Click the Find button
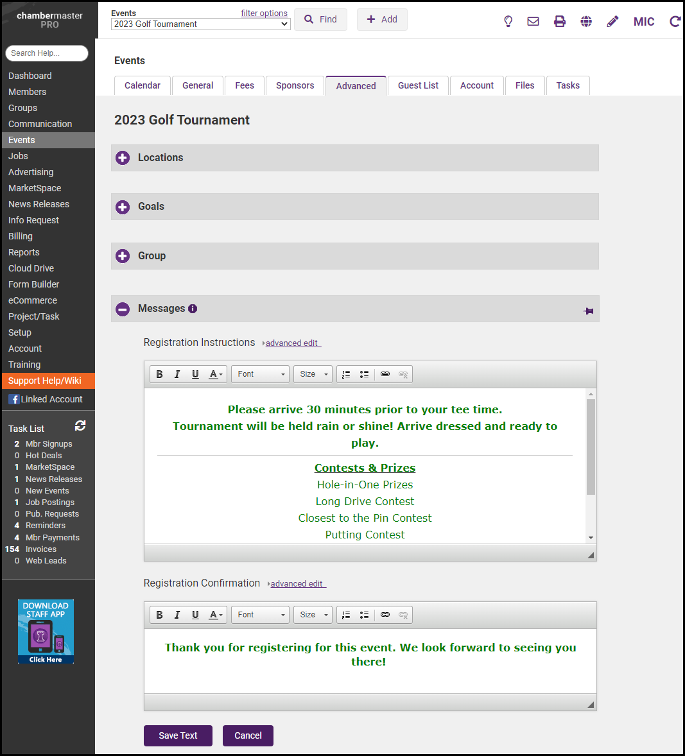The image size is (685, 756). point(320,19)
